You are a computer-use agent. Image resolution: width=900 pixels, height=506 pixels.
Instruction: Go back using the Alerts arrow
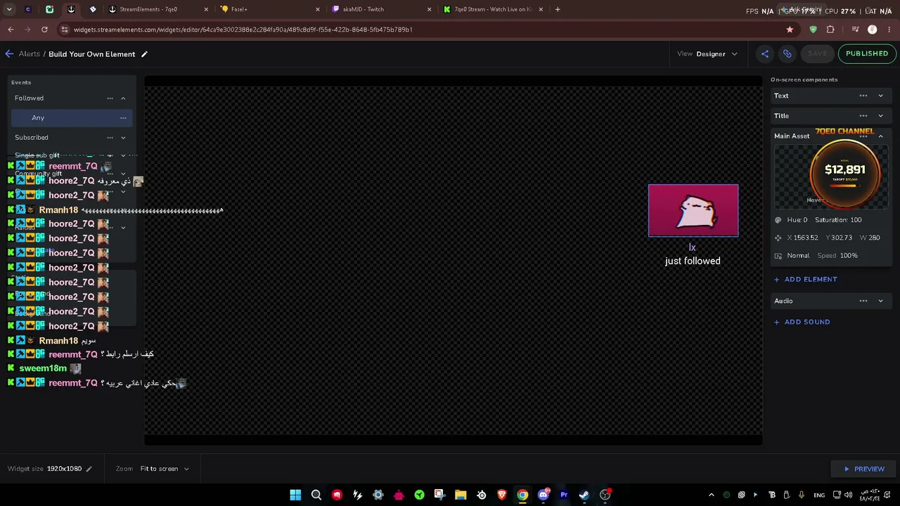[x=9, y=54]
